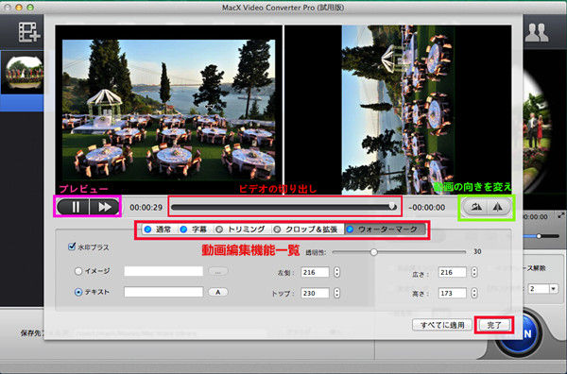
Task: Click the 高さ value field showing 173
Action: (452, 293)
